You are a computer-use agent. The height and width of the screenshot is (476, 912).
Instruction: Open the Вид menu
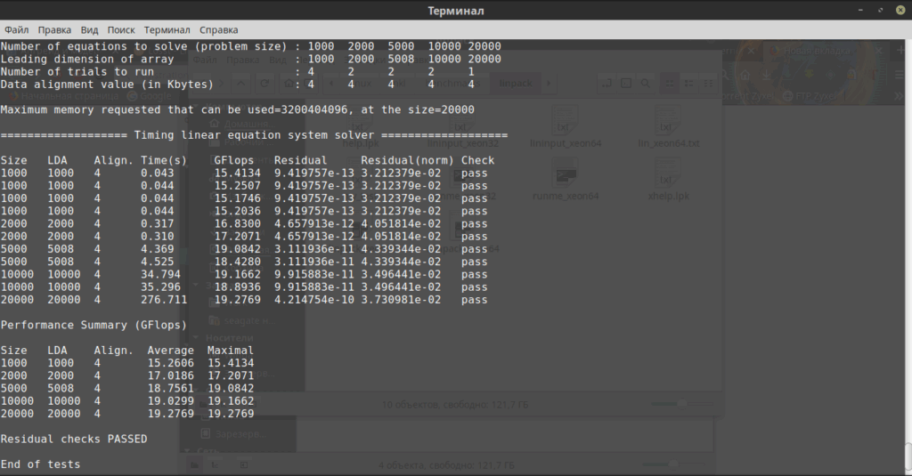pyautogui.click(x=89, y=29)
